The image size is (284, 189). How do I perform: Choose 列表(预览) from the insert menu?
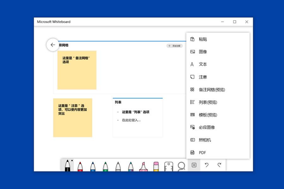(218, 102)
